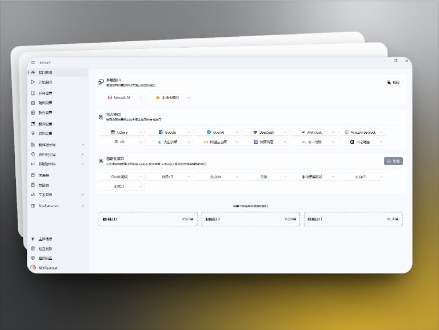Click the Cohere logo icon
Screen dimensions: 439x330
pos(112,132)
